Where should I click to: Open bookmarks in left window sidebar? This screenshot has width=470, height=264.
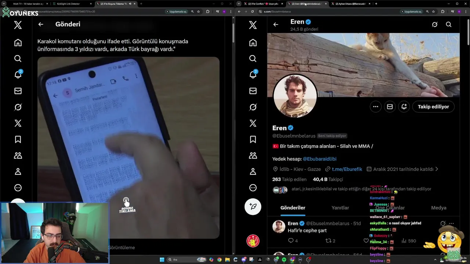point(18,139)
